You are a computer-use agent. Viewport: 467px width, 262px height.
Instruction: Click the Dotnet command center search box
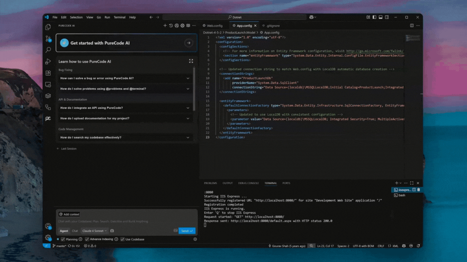[234, 17]
